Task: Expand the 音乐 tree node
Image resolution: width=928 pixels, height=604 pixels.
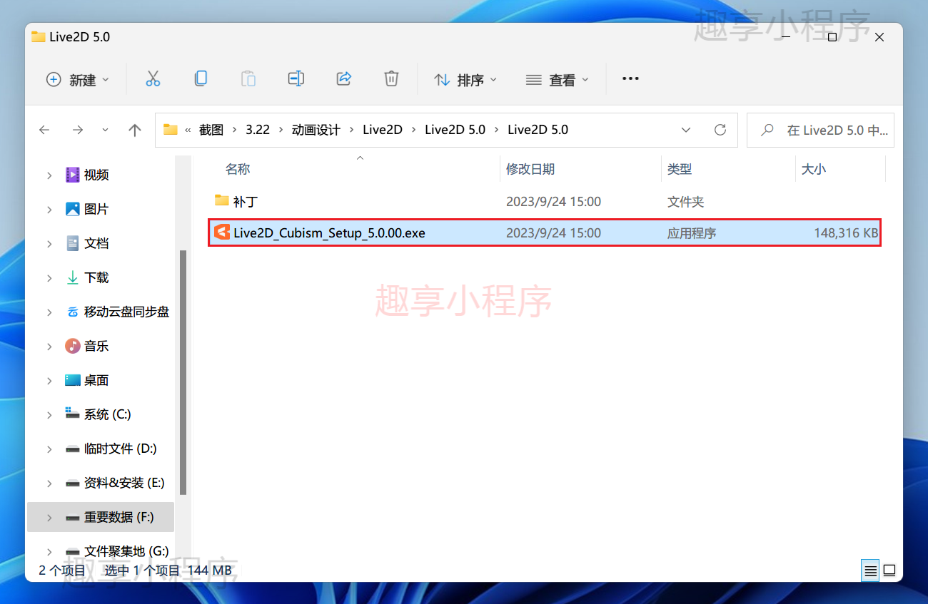Action: (49, 346)
